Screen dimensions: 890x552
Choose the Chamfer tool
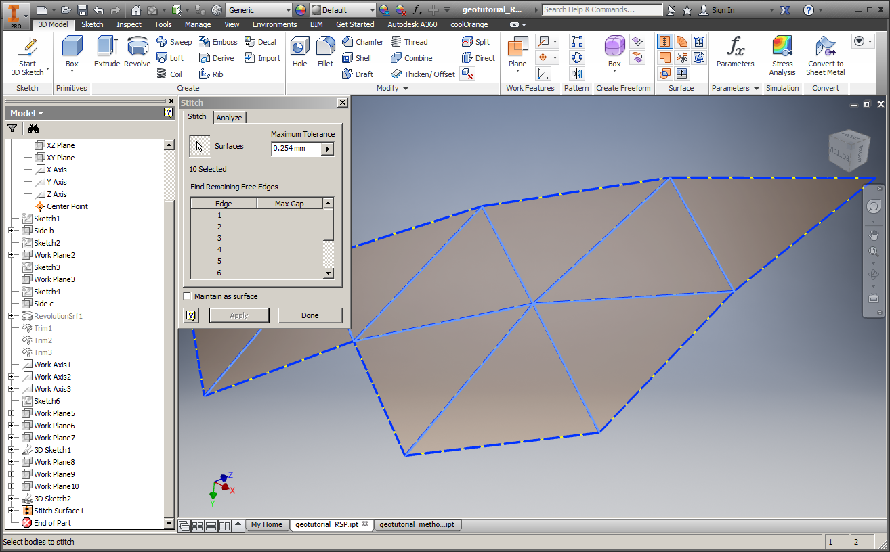point(362,42)
